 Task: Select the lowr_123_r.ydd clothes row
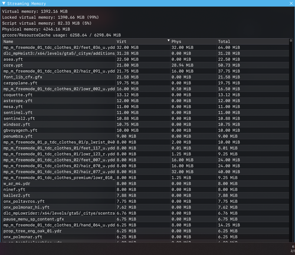(x=146, y=154)
